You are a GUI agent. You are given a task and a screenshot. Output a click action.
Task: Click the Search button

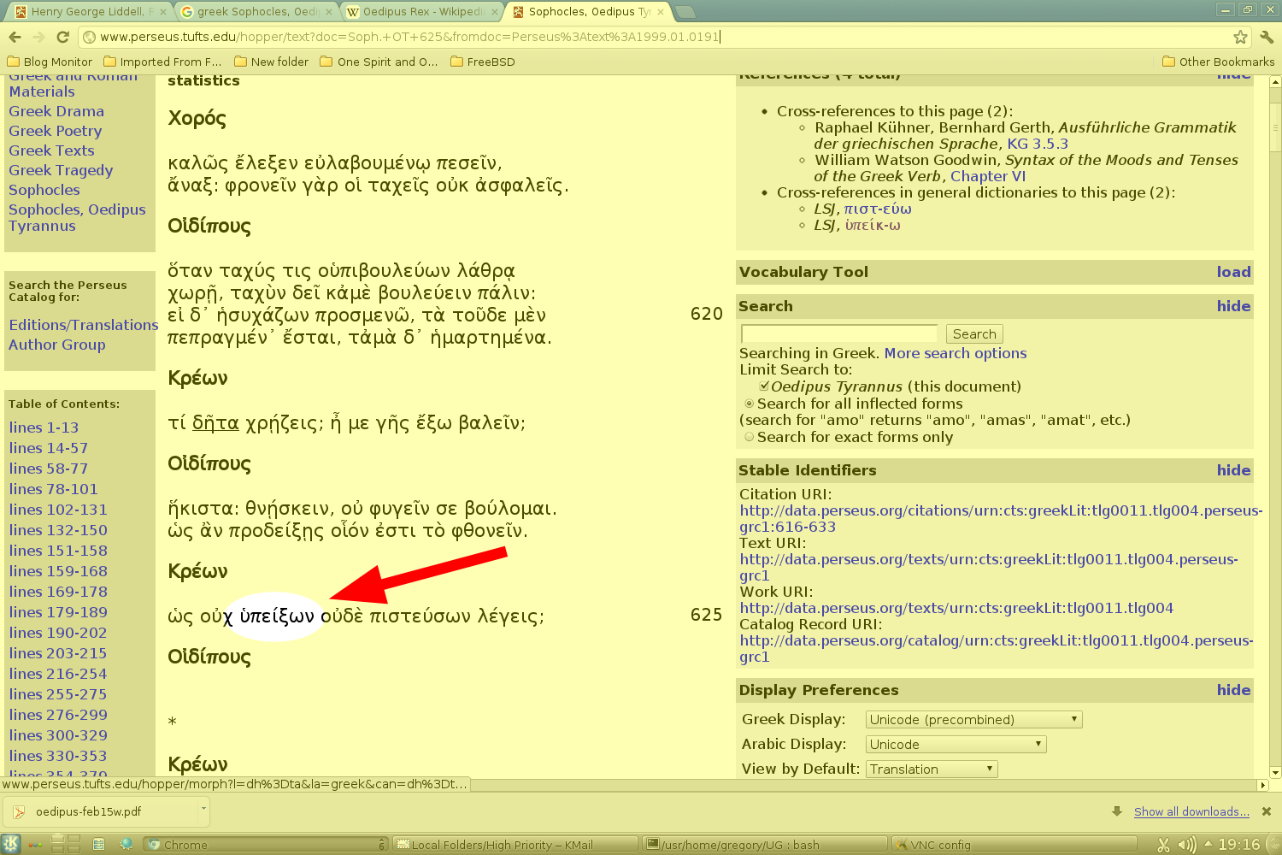coord(974,334)
